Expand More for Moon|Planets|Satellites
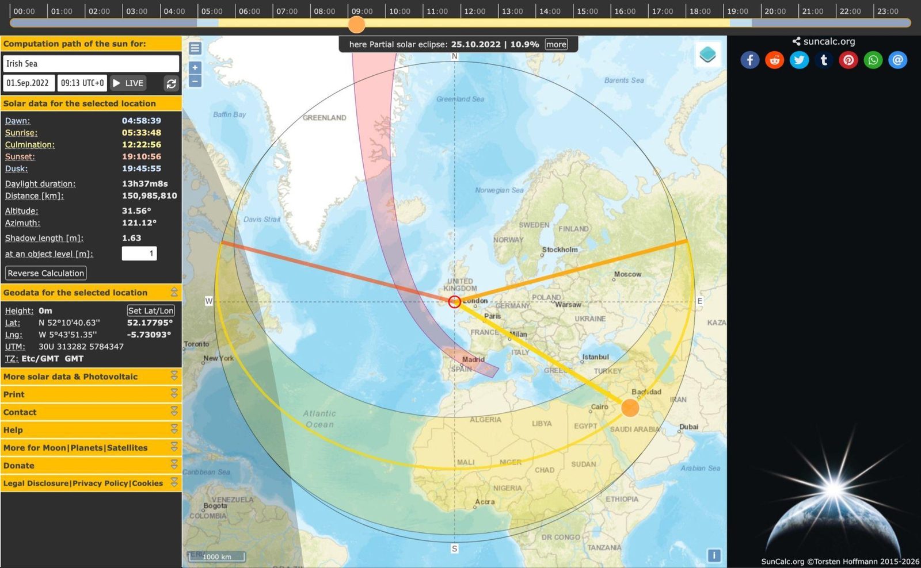The width and height of the screenshot is (921, 568). 174,447
